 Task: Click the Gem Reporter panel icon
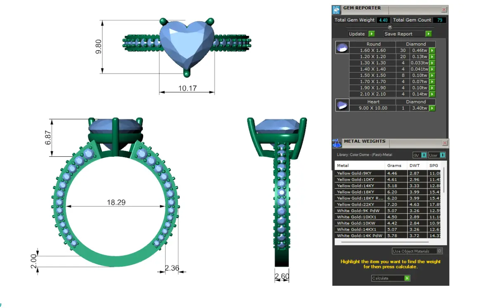coord(337,10)
